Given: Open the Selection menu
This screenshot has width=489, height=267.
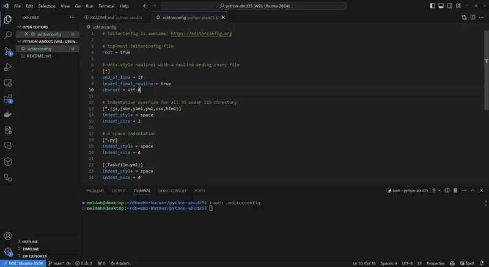Looking at the screenshot, I should (47, 6).
